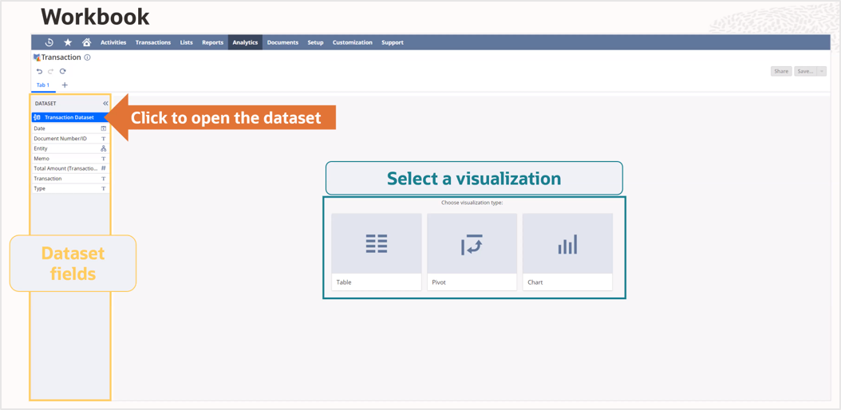Switch to Tab 1
841x410 pixels.
(42, 85)
